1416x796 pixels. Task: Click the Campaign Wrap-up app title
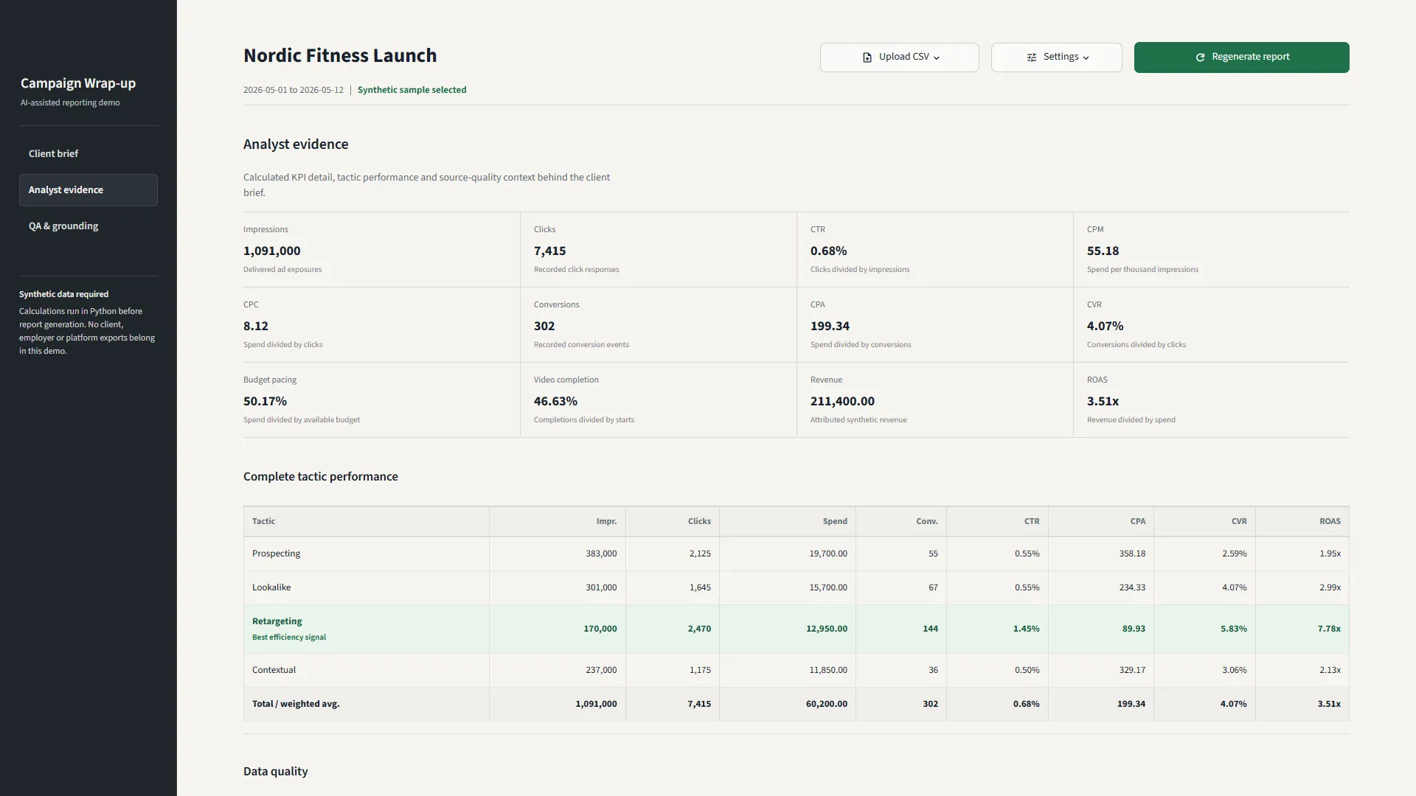point(78,83)
